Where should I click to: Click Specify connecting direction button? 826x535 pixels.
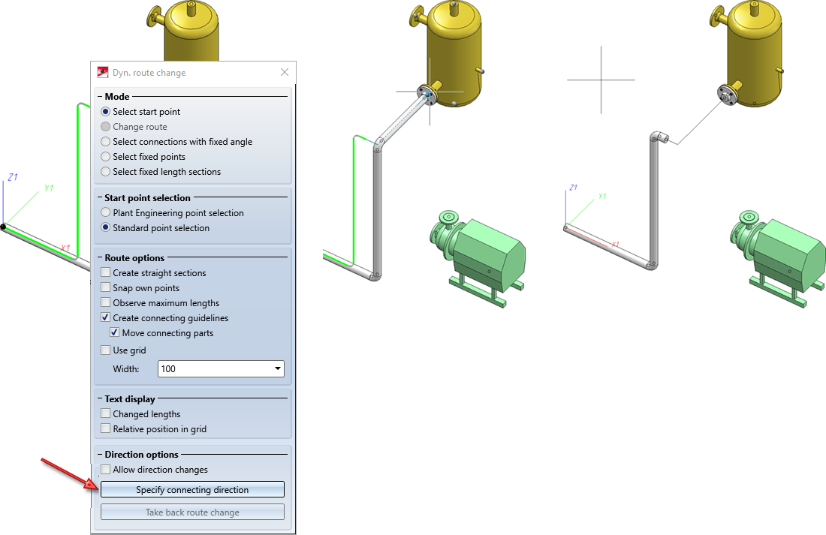(x=192, y=490)
